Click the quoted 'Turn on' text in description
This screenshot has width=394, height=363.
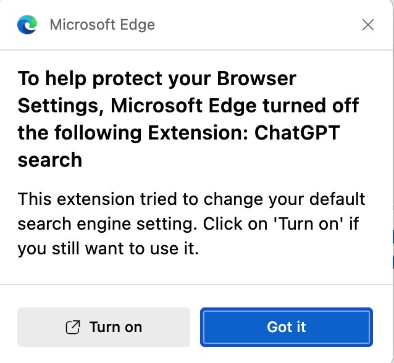tap(308, 223)
